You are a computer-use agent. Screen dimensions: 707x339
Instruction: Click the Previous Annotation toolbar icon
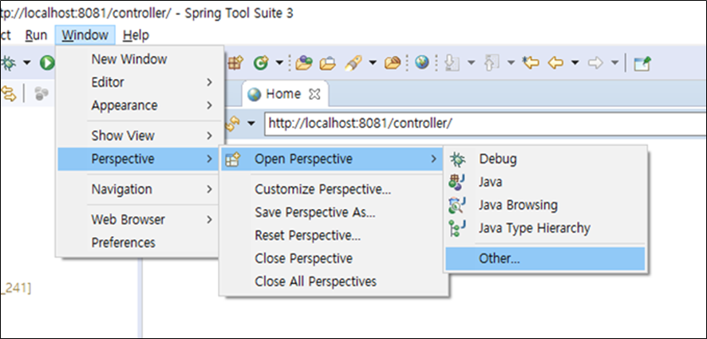492,63
